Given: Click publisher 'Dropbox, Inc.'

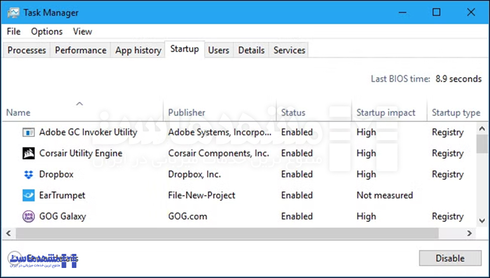Looking at the screenshot, I should 194,174.
